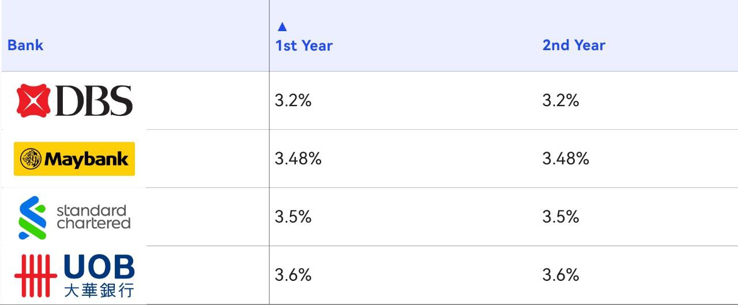The image size is (738, 305).
Task: Sort by the 1st Year column header
Action: [304, 46]
